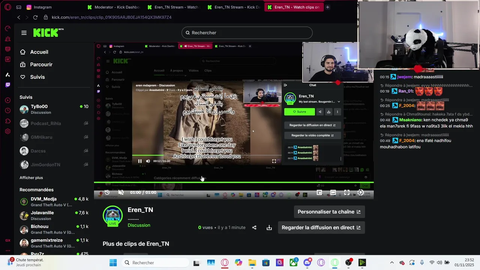The image size is (480, 270).
Task: Open GMHikaru channel in Suivis list
Action: (54, 137)
